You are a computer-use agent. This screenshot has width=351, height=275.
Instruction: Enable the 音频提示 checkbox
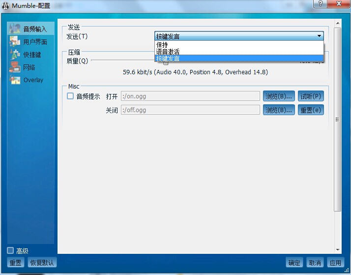[70, 96]
